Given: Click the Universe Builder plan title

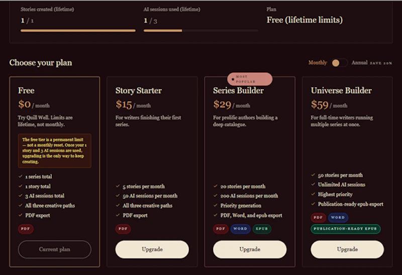Looking at the screenshot, I should [341, 91].
